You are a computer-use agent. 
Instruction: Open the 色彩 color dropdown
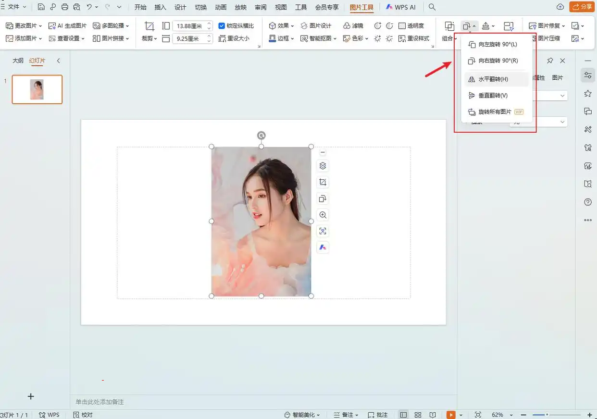pos(356,38)
